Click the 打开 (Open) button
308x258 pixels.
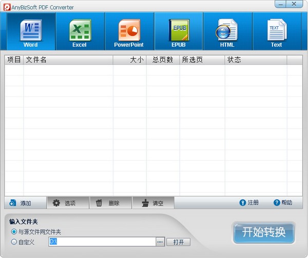click(x=178, y=242)
